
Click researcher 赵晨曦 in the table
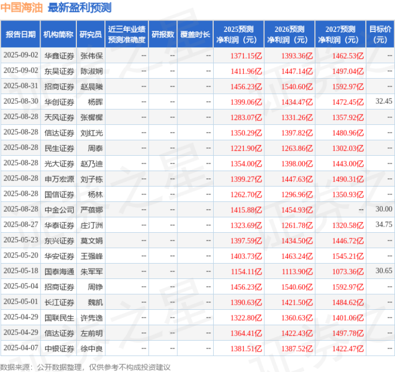point(91,86)
